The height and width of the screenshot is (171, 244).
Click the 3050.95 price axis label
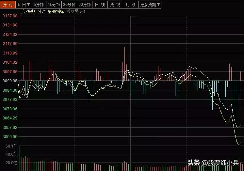(10, 137)
